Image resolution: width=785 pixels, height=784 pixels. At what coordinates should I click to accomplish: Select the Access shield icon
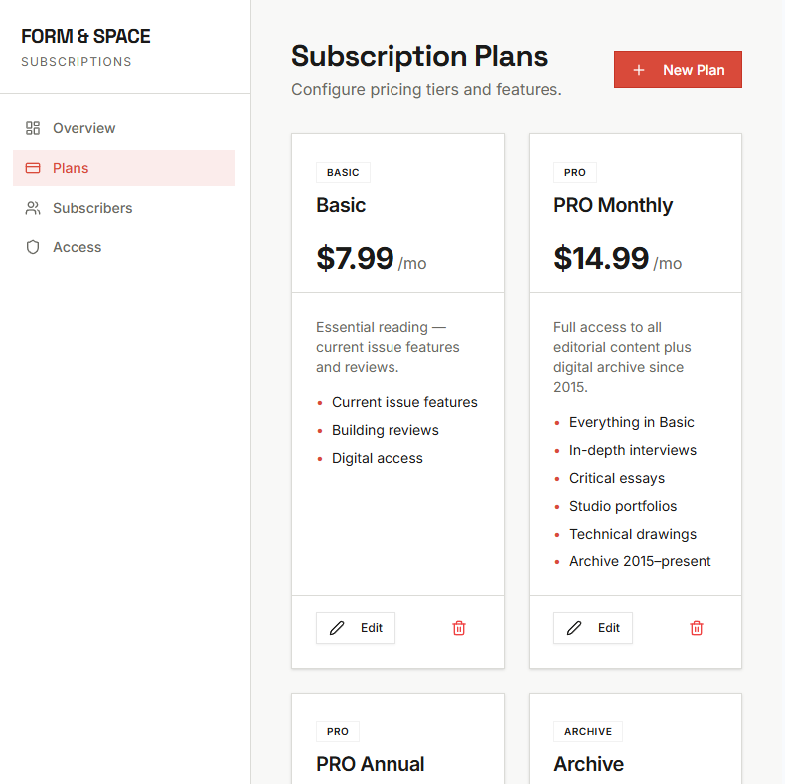pos(33,247)
